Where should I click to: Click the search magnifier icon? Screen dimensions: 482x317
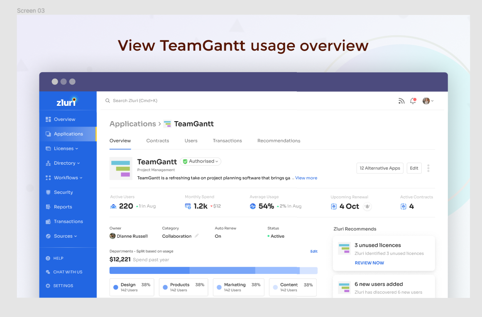[108, 101]
